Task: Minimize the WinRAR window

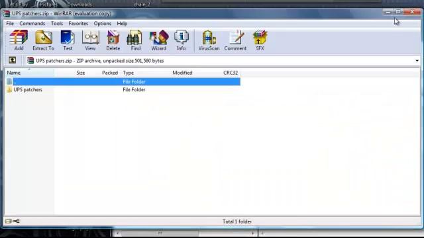Action: pyautogui.click(x=388, y=12)
